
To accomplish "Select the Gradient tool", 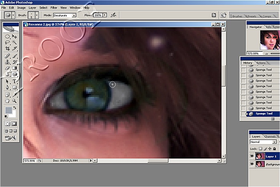I will tap(14, 68).
